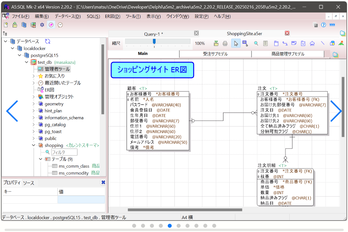Image resolution: width=348 pixels, height=232 pixels.
Task: Close the ShoppingSite.a5er tab
Action: 287,33
